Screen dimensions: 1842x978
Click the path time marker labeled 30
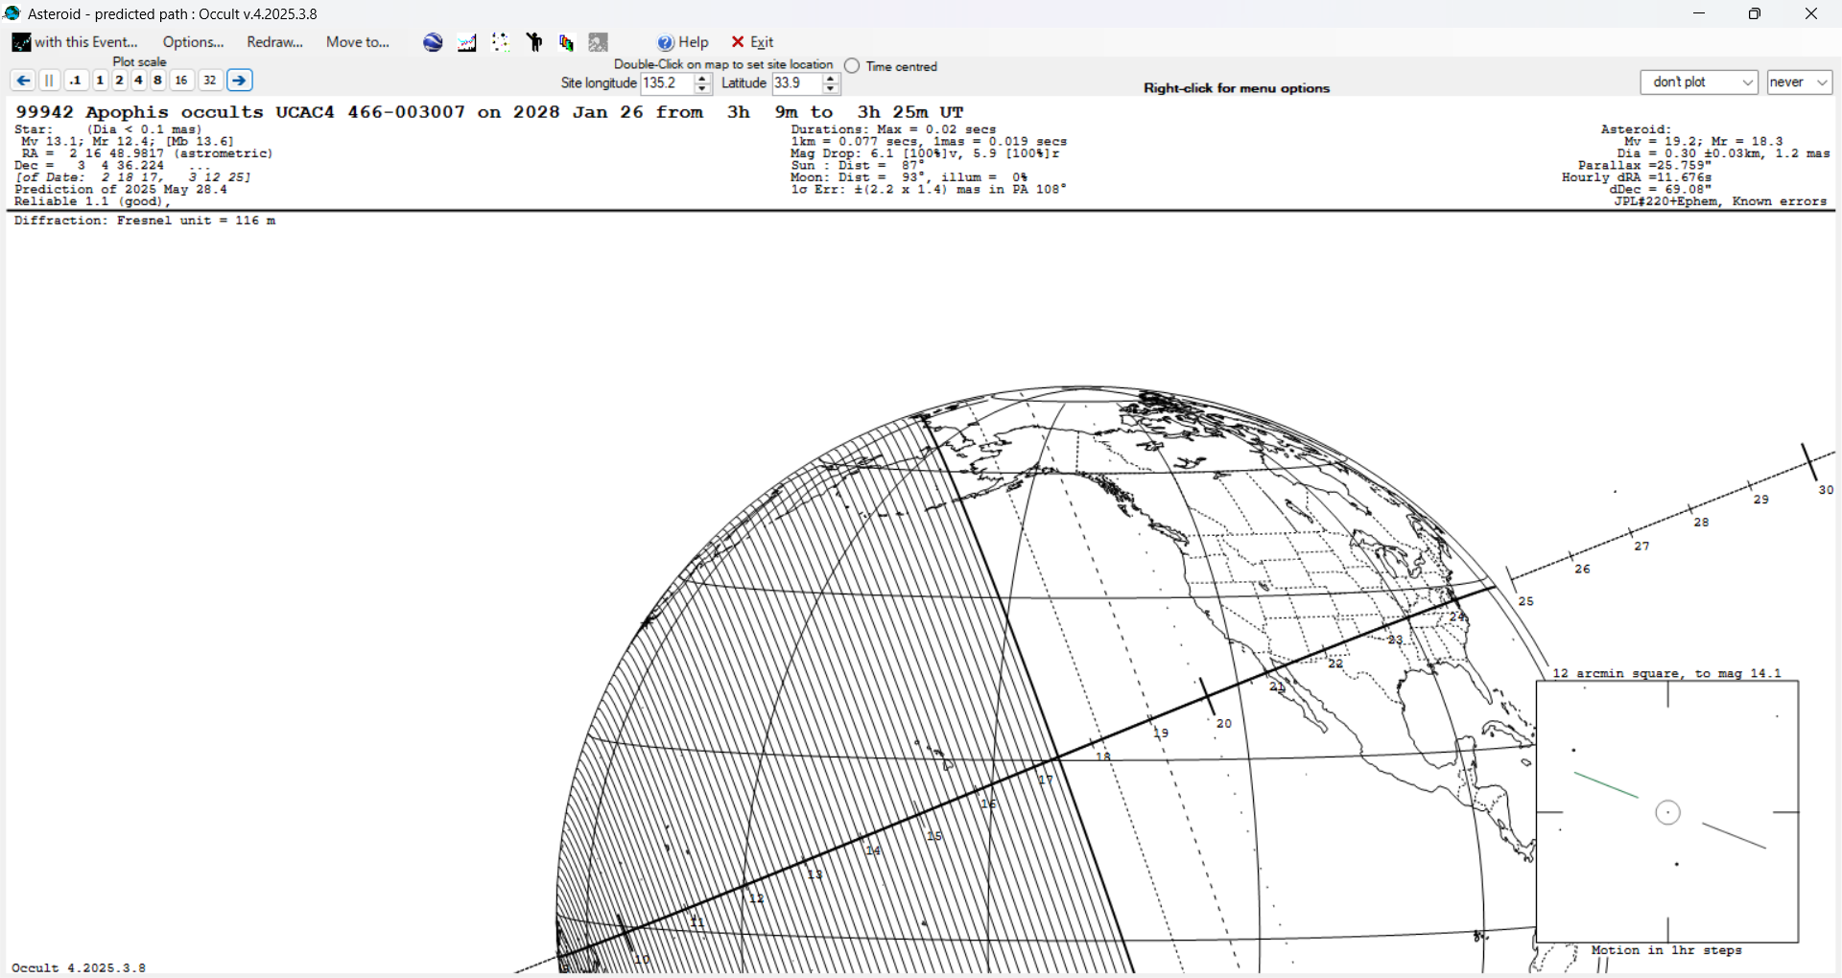click(x=1826, y=490)
